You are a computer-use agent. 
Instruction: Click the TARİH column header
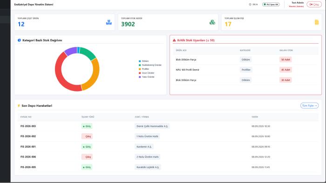(x=255, y=117)
